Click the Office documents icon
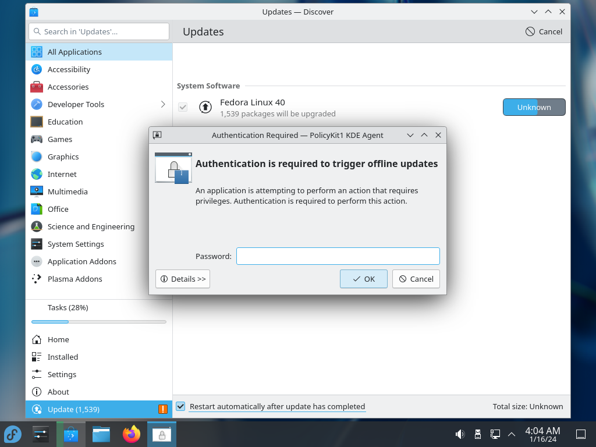This screenshot has height=447, width=596. click(x=37, y=209)
